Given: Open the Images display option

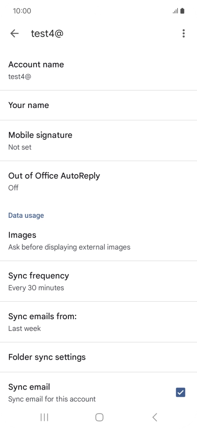Looking at the screenshot, I should click(98, 241).
